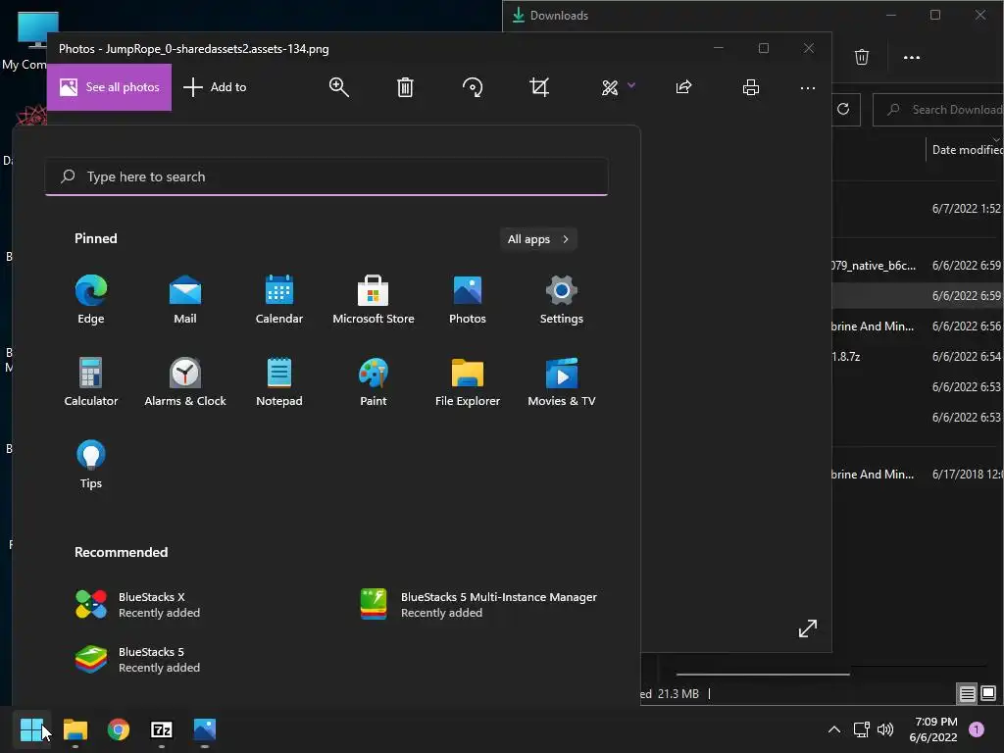Delete using Downloads window trash icon
1004x753 pixels.
point(862,57)
